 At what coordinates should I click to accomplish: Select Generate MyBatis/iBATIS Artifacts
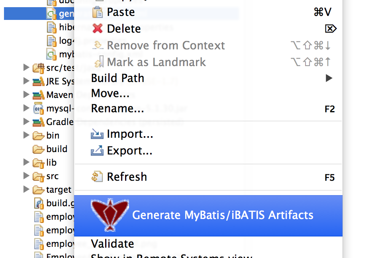[x=222, y=215]
